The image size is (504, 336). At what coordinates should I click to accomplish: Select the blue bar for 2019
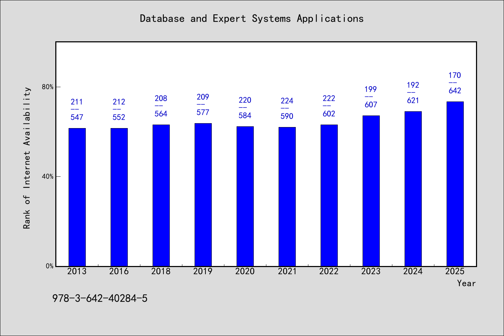pos(203,195)
